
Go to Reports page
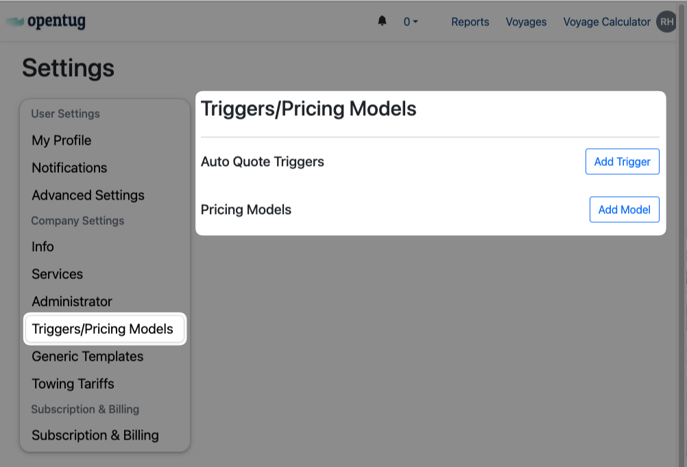pyautogui.click(x=470, y=22)
